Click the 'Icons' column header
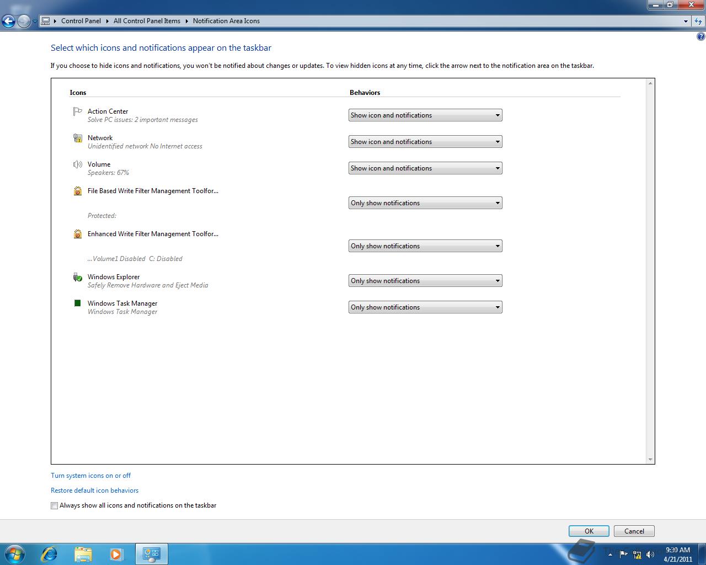The height and width of the screenshot is (565, 706). pyautogui.click(x=78, y=93)
